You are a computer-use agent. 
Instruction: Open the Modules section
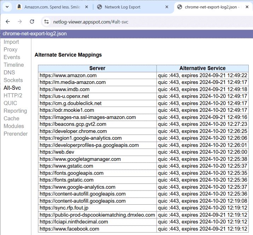click(x=14, y=126)
